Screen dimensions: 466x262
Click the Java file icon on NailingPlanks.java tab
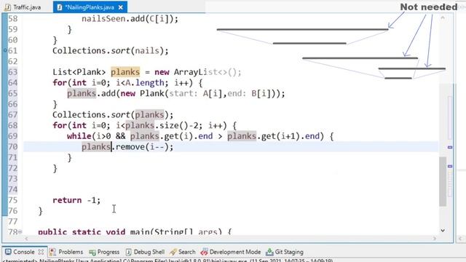pos(60,7)
